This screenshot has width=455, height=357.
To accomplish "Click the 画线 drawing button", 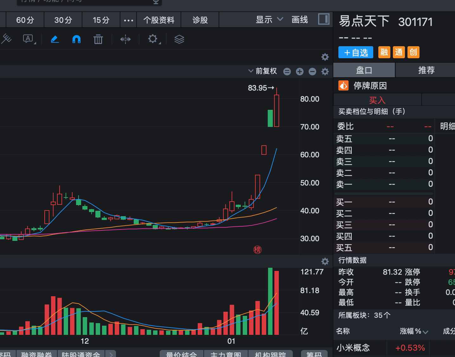I will point(299,20).
